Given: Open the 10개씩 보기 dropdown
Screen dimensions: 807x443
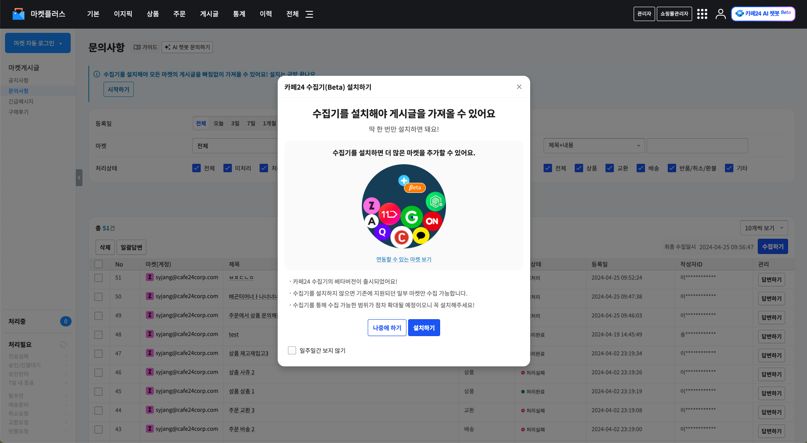Looking at the screenshot, I should [x=764, y=228].
